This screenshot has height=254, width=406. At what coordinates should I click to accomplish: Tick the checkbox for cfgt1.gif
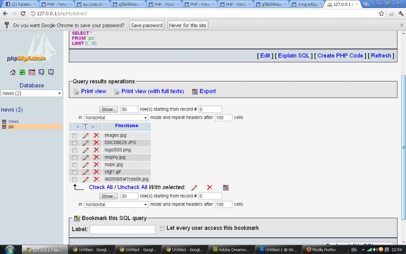(x=74, y=172)
